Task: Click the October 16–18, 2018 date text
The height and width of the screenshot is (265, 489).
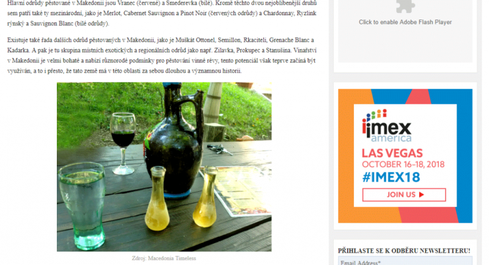Action: [403, 164]
